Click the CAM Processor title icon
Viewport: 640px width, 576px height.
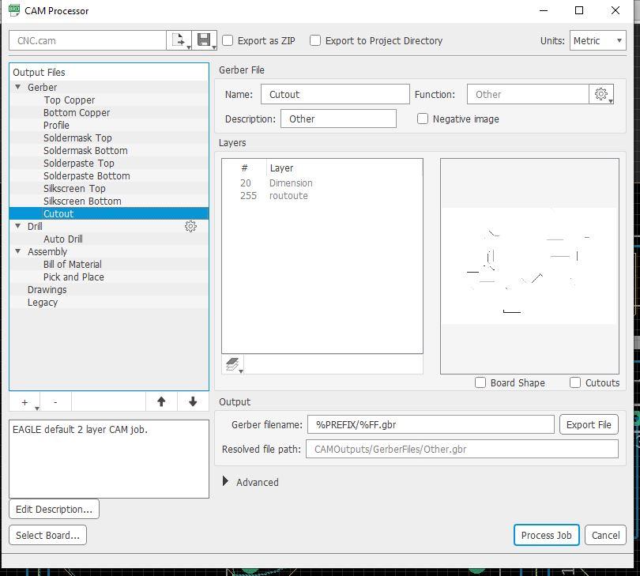pyautogui.click(x=14, y=10)
